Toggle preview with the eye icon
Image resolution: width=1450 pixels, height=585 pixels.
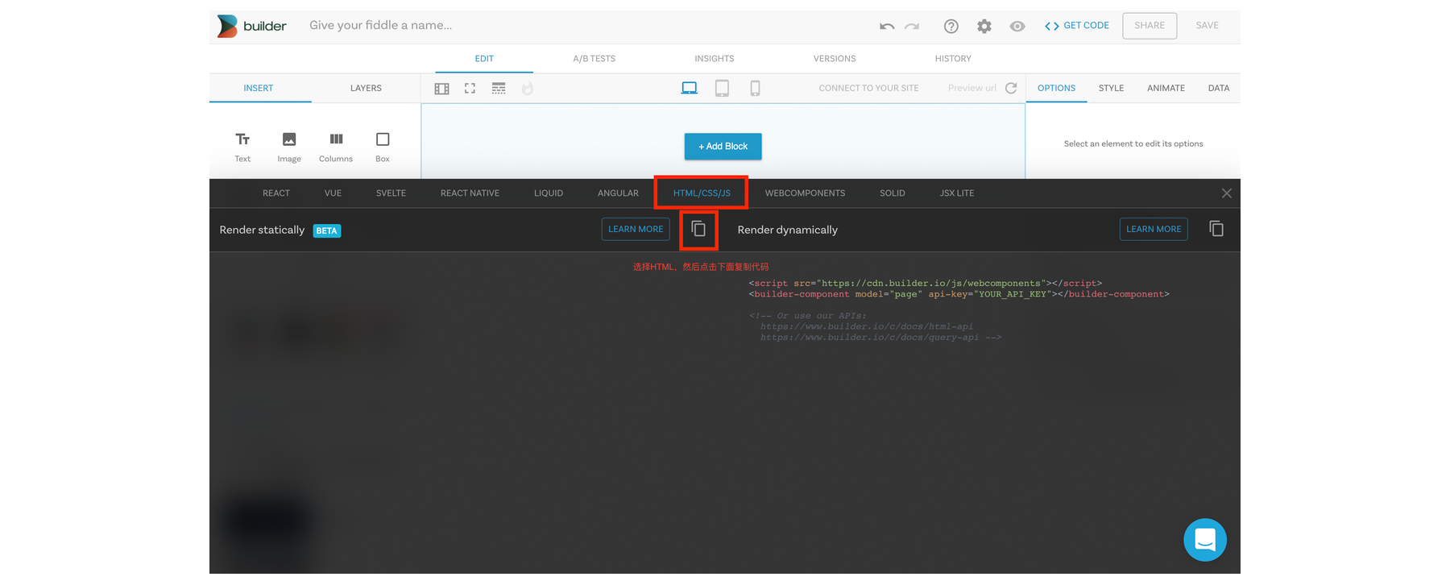point(1017,26)
